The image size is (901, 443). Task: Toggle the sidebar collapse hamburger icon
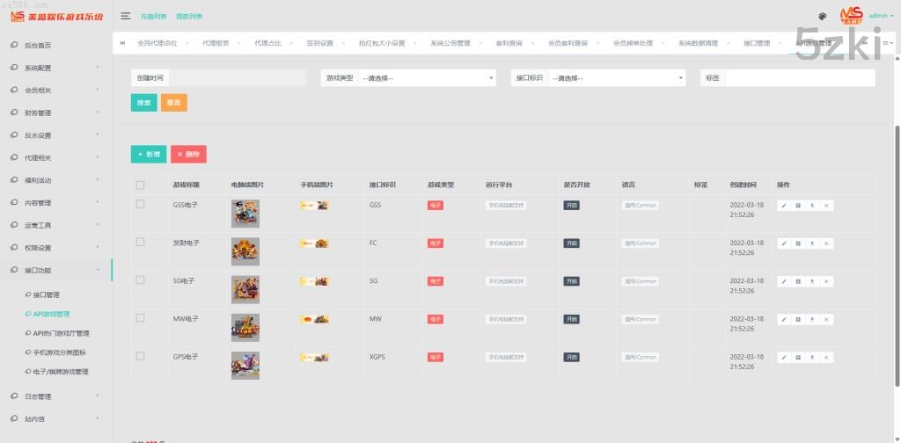coord(126,16)
